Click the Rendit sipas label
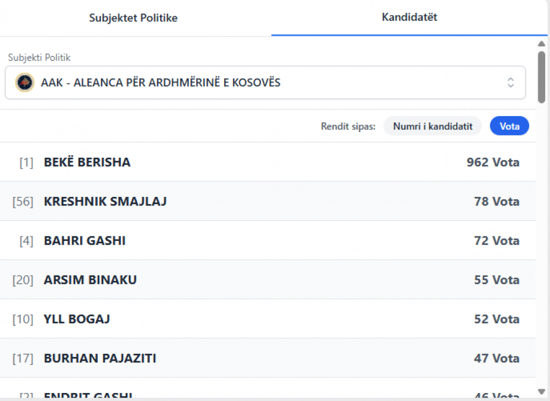Image resolution: width=550 pixels, height=401 pixels. tap(348, 127)
